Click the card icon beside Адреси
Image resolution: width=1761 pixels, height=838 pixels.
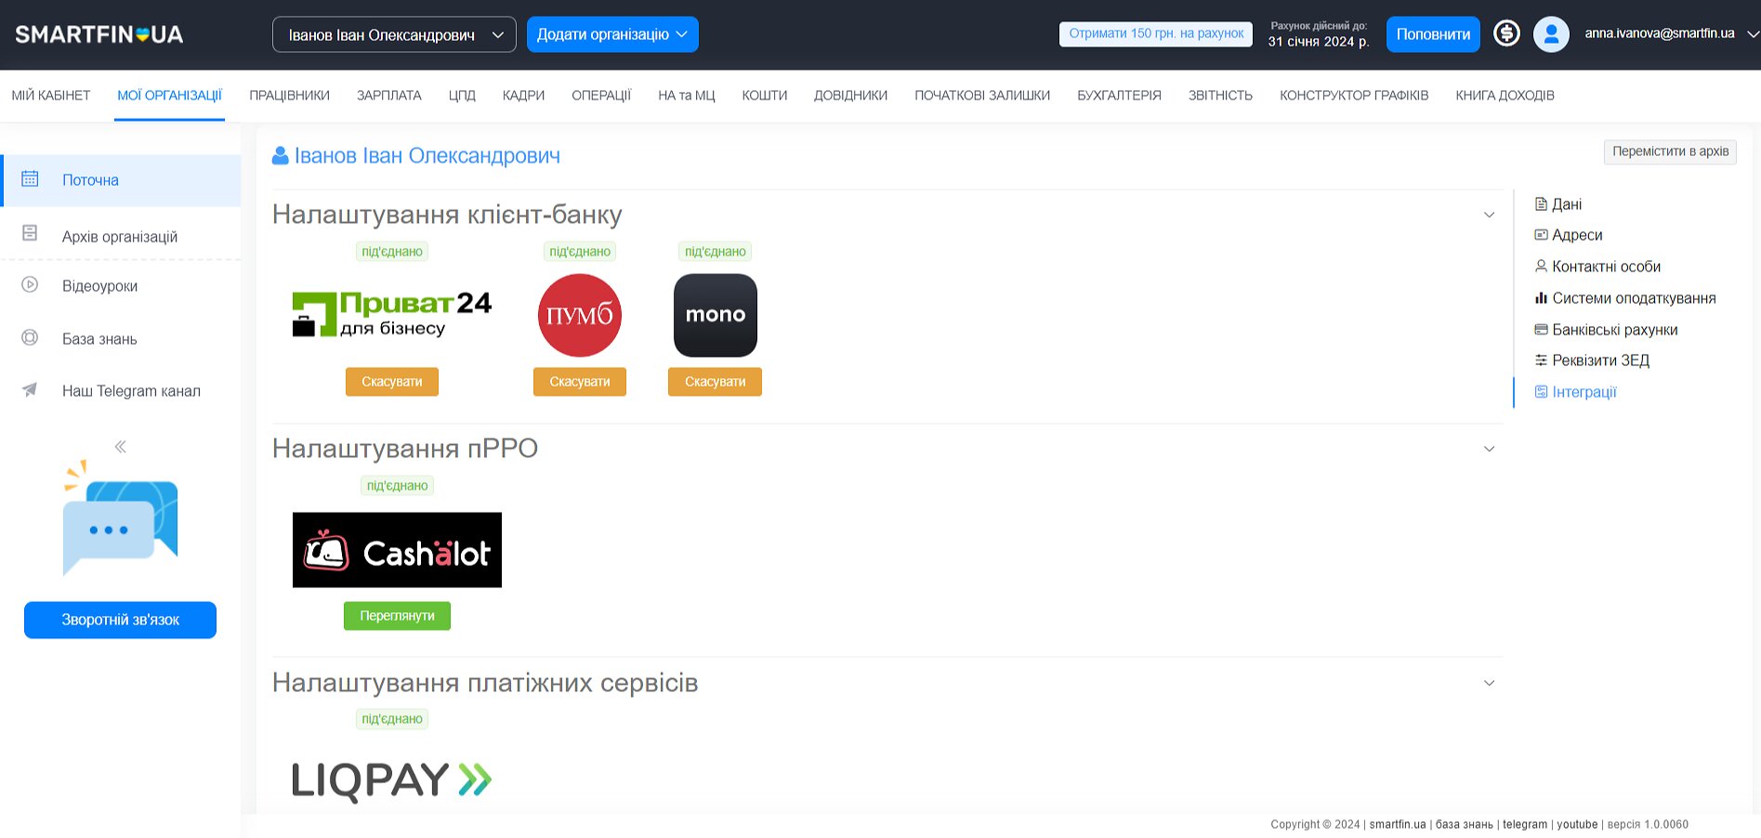click(x=1541, y=235)
